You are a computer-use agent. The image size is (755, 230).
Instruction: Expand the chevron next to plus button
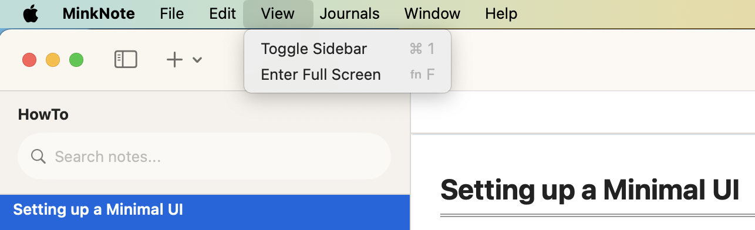coord(197,60)
